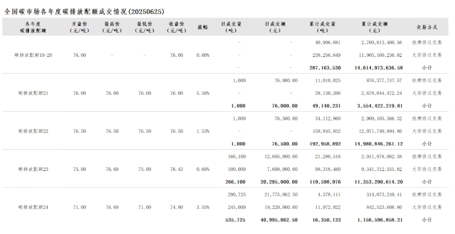
Task: Select the 碳排放配额24 row label
Action: (x=33, y=207)
